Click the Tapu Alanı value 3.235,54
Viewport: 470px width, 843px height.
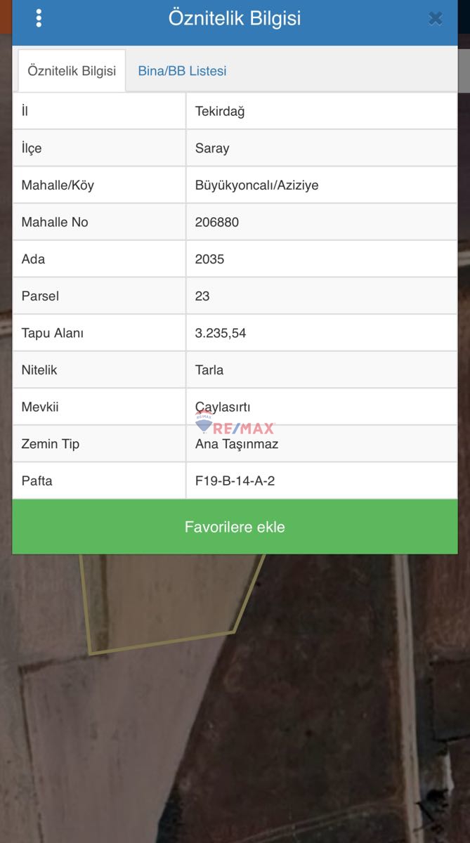coord(221,333)
